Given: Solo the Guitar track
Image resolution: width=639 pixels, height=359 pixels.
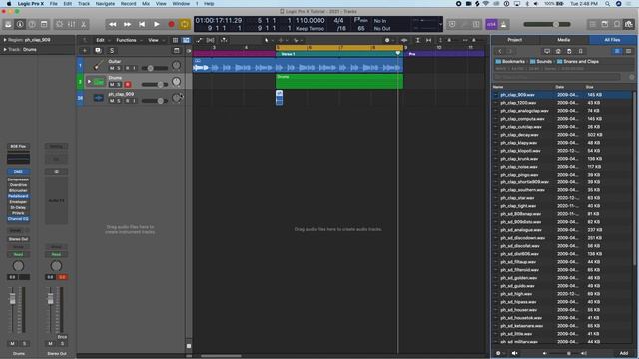Looking at the screenshot, I should pyautogui.click(x=119, y=68).
